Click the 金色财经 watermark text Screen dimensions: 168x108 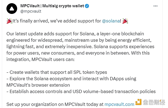tap(154, 102)
